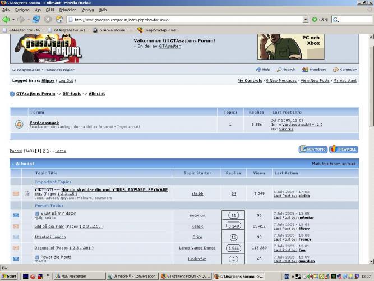Viewport: 374px width, 281px height.
Task: Click the Windows Start button
Action: point(10,276)
